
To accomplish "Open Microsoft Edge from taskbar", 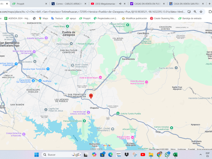I will click(110, 155).
